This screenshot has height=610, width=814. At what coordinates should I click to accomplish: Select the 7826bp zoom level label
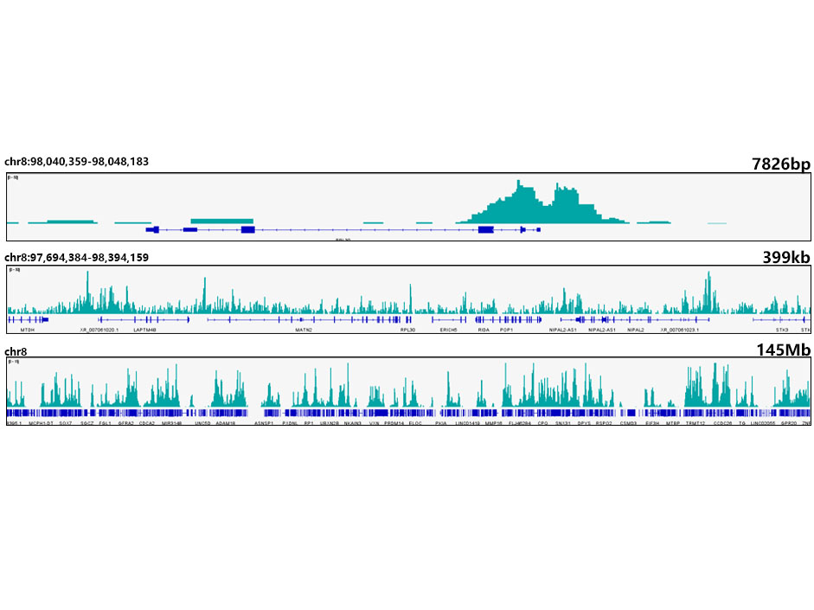[x=781, y=163]
